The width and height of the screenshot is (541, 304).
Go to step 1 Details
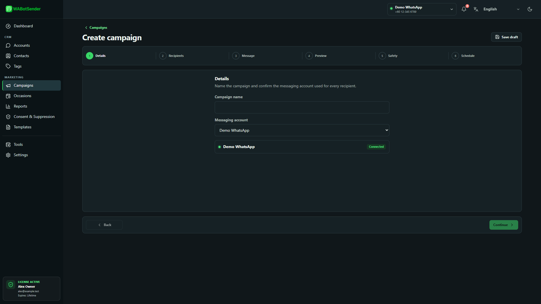pos(96,56)
